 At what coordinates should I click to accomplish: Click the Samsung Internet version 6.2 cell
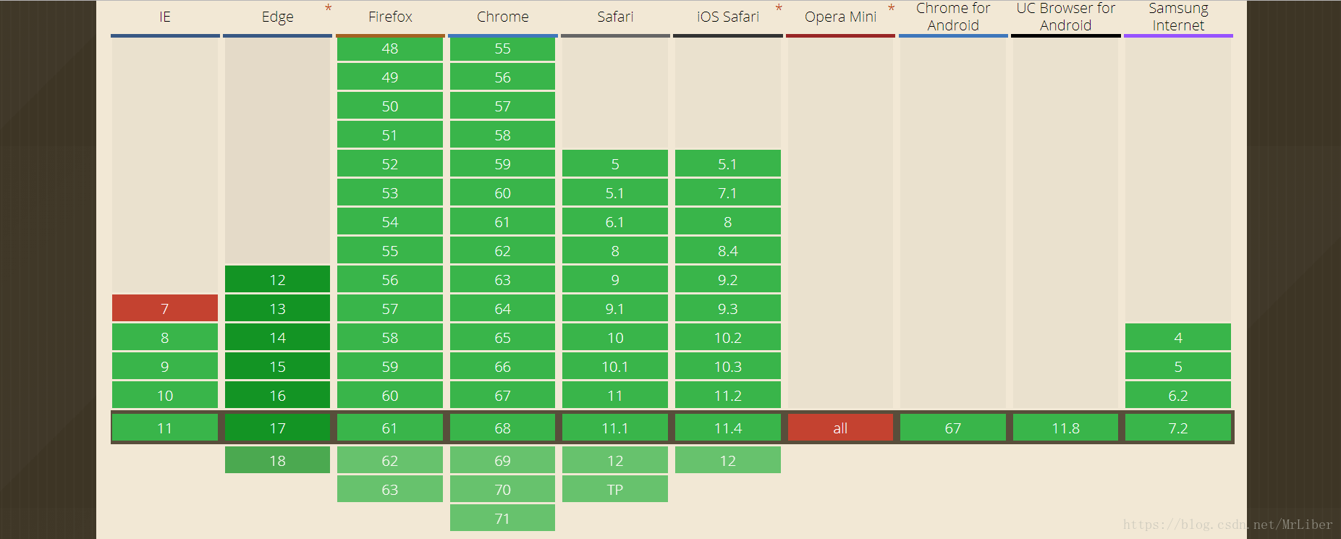(x=1178, y=395)
